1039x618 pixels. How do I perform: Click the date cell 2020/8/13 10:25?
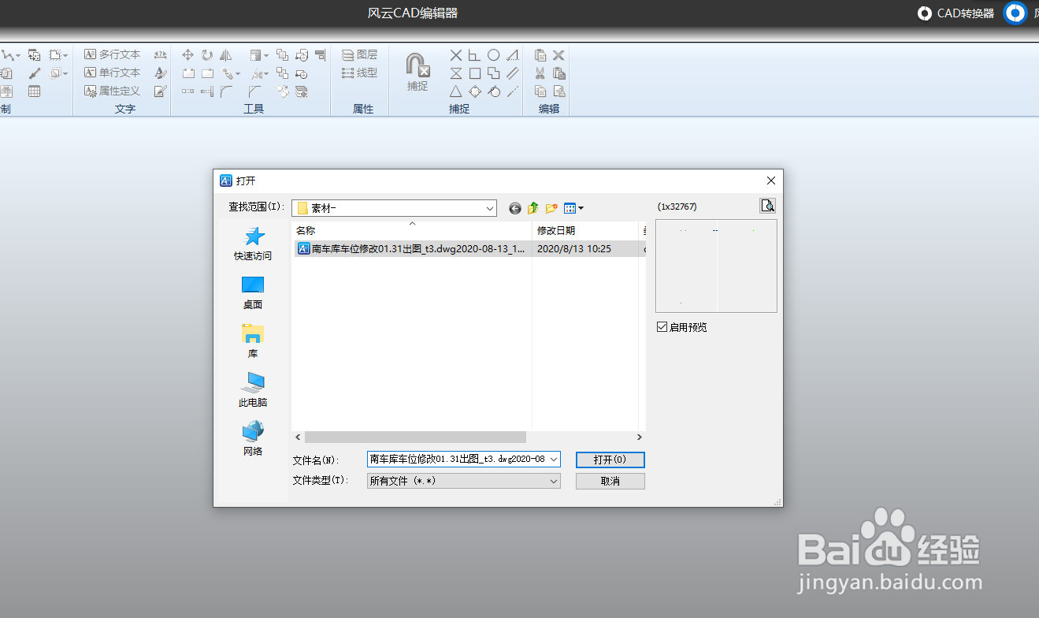(x=574, y=248)
